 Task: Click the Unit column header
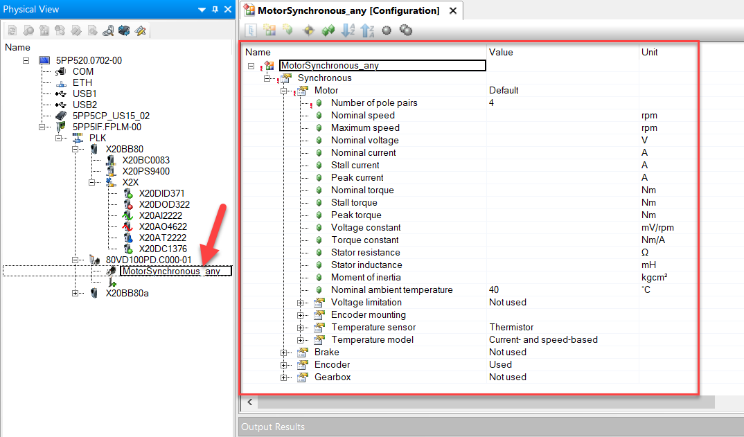pos(668,52)
